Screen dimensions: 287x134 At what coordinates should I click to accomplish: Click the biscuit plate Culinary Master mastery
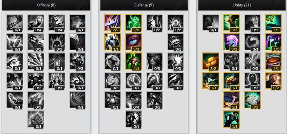click(273, 61)
